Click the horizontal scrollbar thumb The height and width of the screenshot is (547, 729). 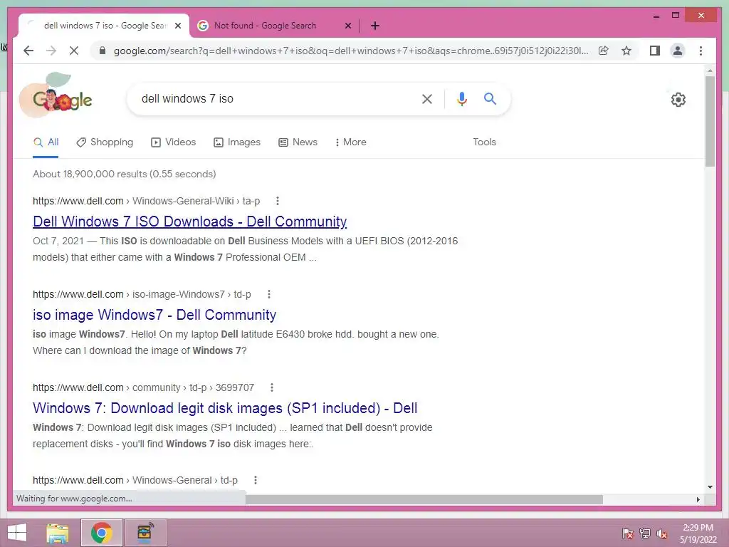click(424, 499)
